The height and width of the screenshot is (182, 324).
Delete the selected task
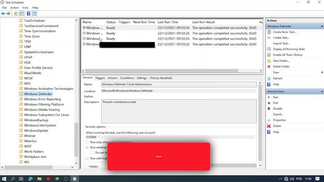coord(277,126)
